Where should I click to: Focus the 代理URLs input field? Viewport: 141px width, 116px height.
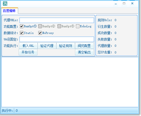[x=57, y=20]
